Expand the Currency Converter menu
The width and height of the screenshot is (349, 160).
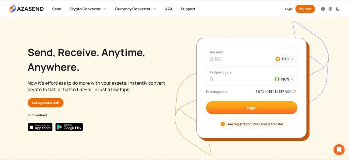(135, 9)
